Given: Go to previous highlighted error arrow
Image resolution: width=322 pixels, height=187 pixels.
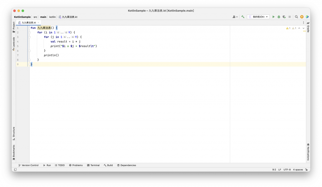Looking at the screenshot, I should click(299, 28).
